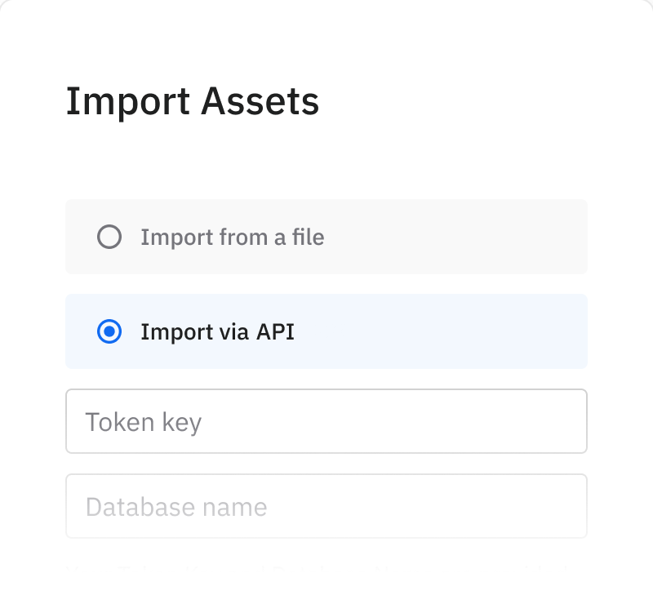Click the 'Import via API' label text
Image resolution: width=653 pixels, height=604 pixels.
(216, 331)
